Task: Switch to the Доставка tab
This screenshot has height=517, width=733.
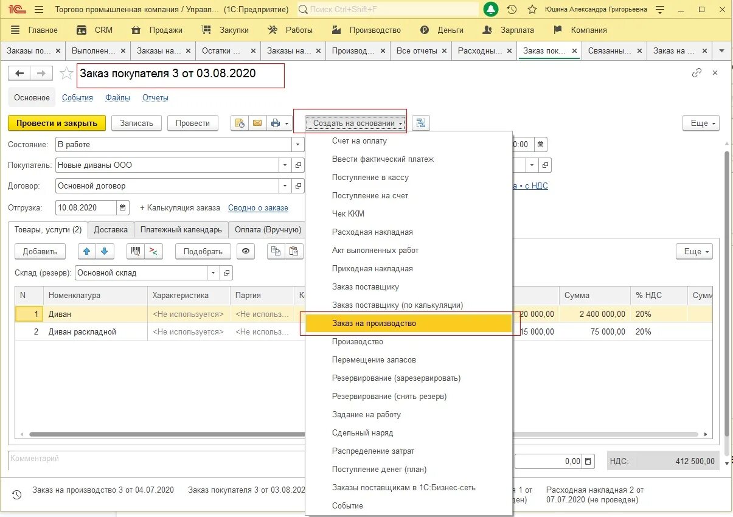Action: click(x=111, y=230)
